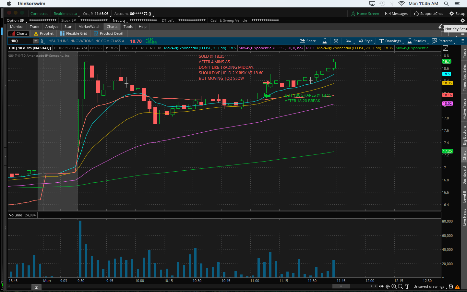This screenshot has width=467, height=292.
Task: Open the Product Depth sub-tab
Action: (x=109, y=33)
